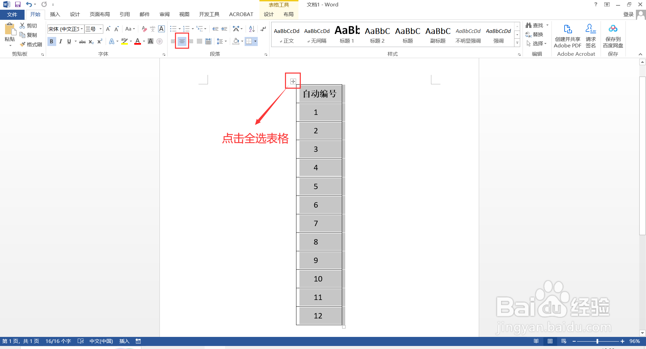The height and width of the screenshot is (349, 646).
Task: Select the Format Painter tool
Action: 31,44
